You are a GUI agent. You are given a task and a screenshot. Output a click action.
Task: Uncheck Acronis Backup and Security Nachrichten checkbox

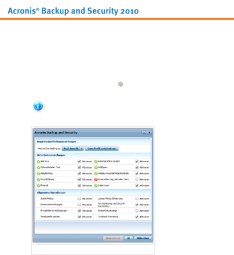[x=137, y=205]
